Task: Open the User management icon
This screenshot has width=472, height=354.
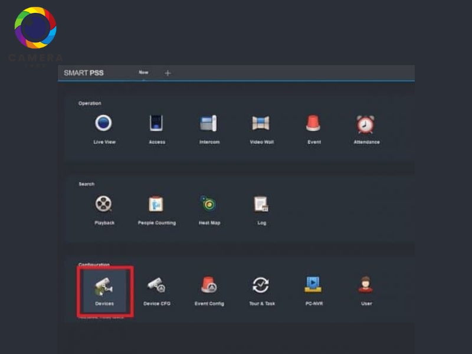Action: (366, 286)
